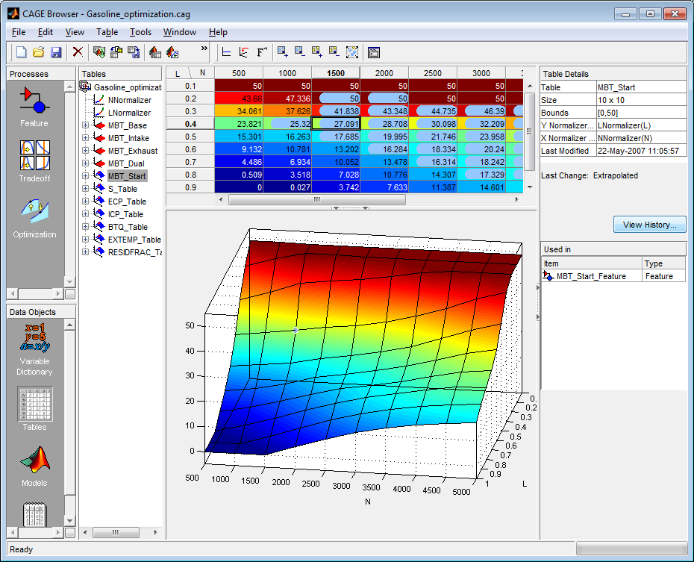The height and width of the screenshot is (562, 694).
Task: Select the NNormalizer item in the Tables tree
Action: pyautogui.click(x=129, y=100)
